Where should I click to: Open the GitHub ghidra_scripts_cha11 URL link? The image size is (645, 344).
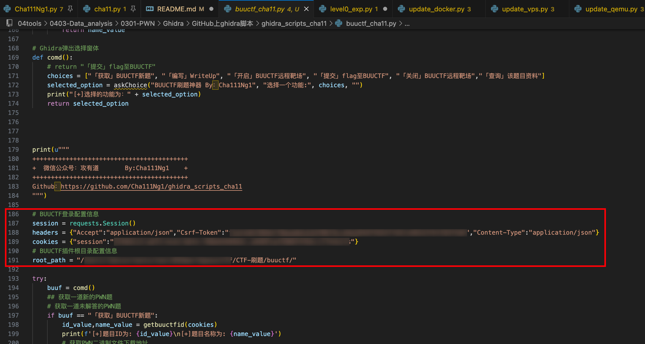[151, 186]
